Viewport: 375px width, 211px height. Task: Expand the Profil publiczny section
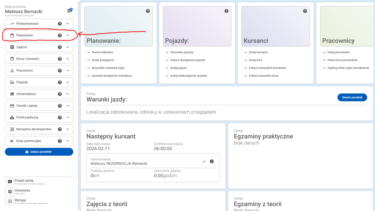point(67,117)
